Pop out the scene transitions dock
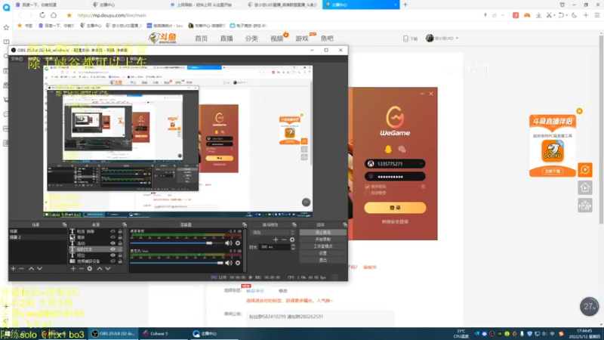Viewport: 604px width, 340px height. point(294,224)
